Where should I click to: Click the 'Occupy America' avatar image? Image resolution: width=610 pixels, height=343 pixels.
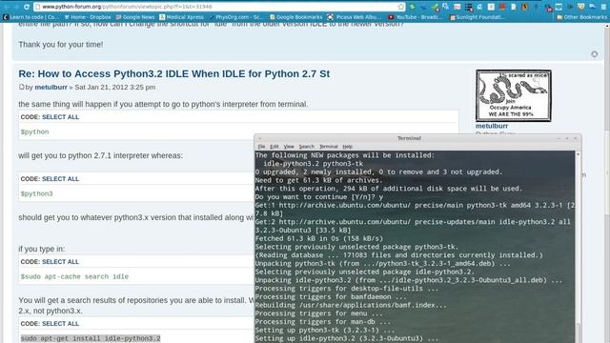(514, 95)
